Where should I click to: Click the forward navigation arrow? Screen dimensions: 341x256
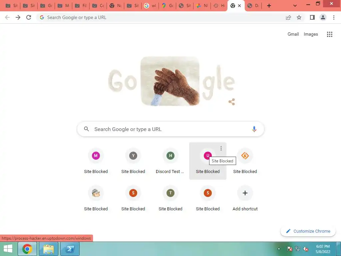point(18,17)
